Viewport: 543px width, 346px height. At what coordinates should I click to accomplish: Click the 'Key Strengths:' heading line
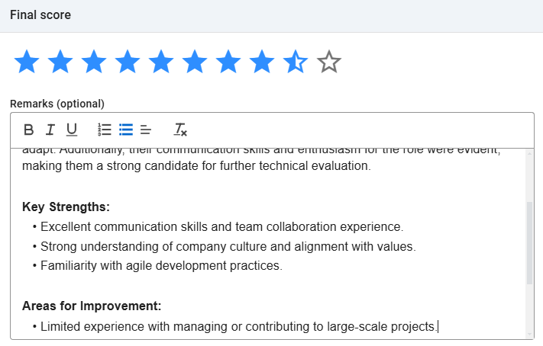(x=66, y=207)
